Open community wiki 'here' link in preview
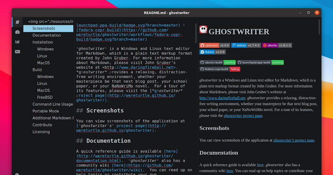Viewport: 333px width, 175px height. point(230,171)
